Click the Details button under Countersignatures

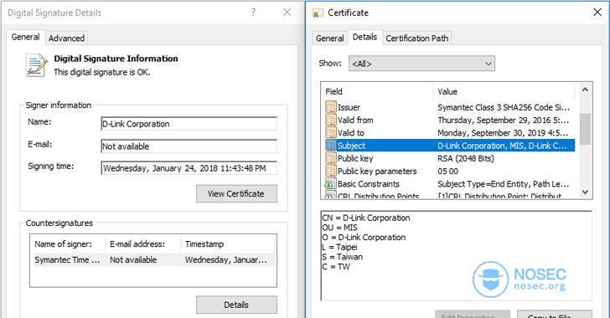click(x=236, y=305)
